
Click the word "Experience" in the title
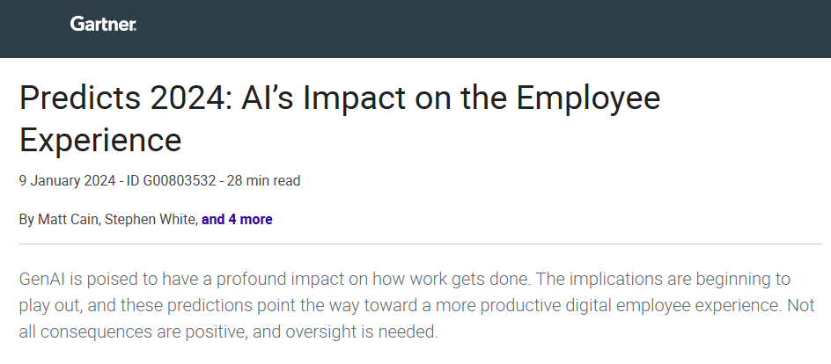click(100, 140)
